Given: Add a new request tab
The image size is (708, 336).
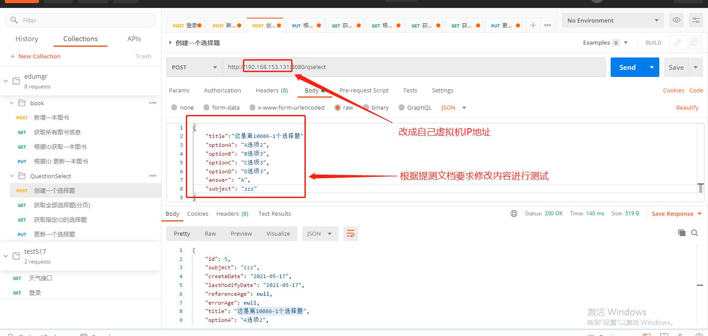Looking at the screenshot, I should click(x=533, y=25).
